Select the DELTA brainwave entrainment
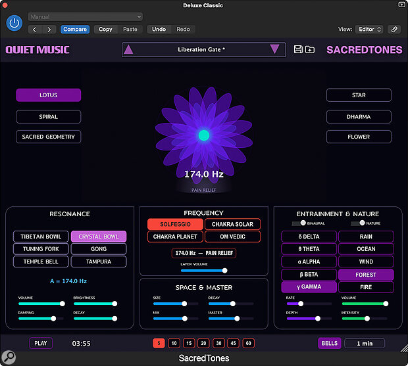This screenshot has height=366, width=408. click(x=309, y=237)
